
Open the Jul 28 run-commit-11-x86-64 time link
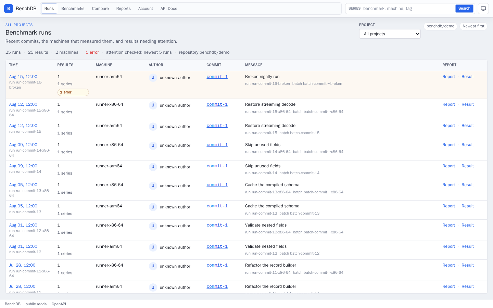[x=22, y=265]
